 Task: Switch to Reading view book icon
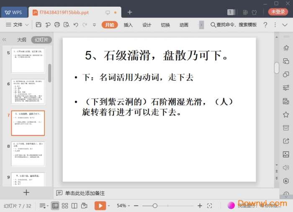point(75,206)
